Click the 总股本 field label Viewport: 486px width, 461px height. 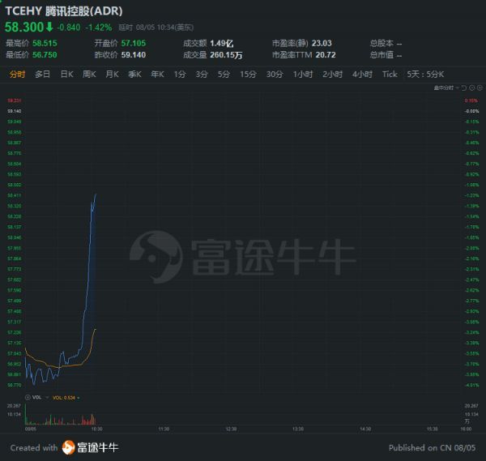tap(382, 43)
